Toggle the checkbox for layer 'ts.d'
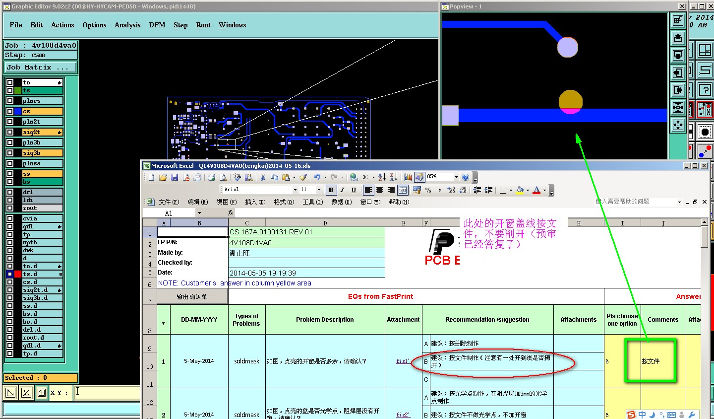 pos(10,274)
